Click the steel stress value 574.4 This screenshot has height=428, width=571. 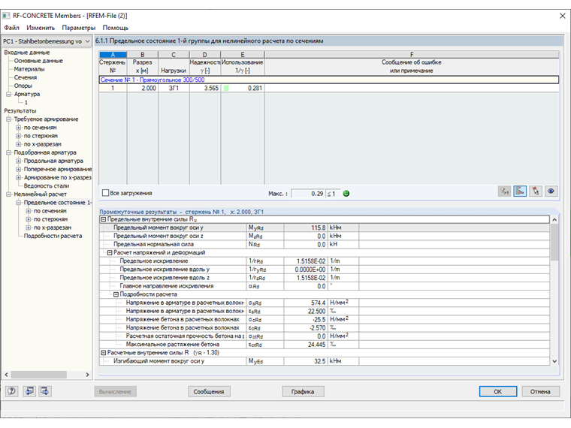click(x=306, y=303)
